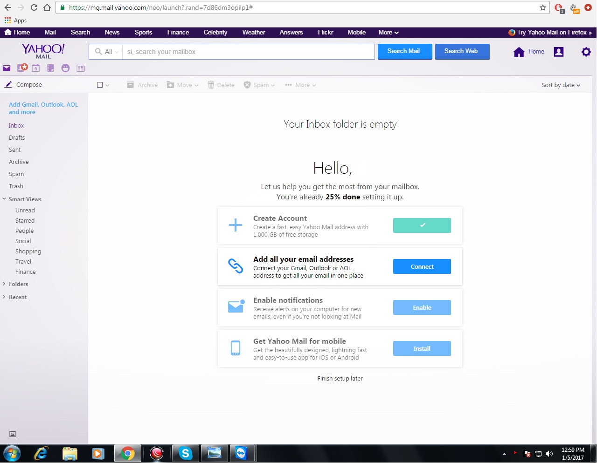Open the Calendar icon
The width and height of the screenshot is (597, 463).
coord(36,68)
